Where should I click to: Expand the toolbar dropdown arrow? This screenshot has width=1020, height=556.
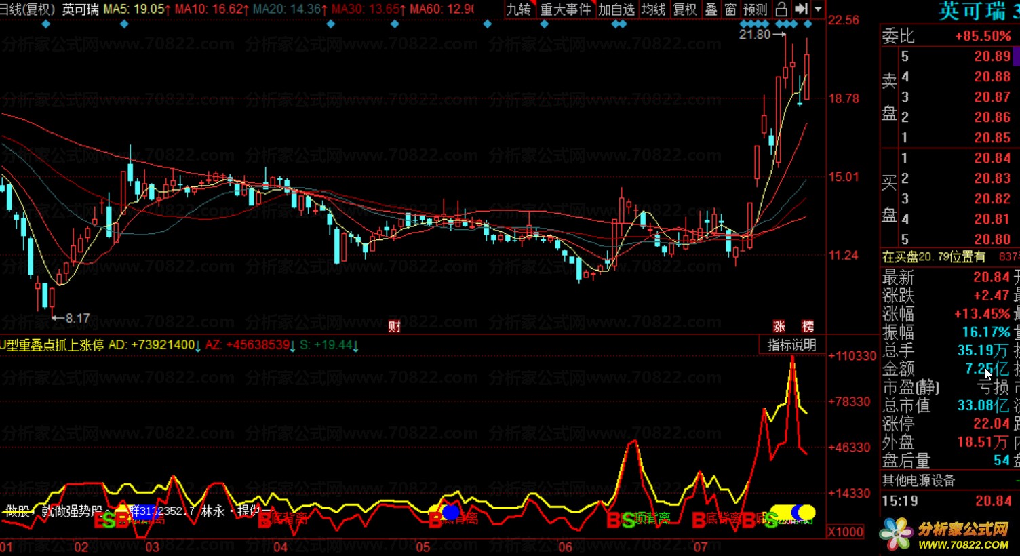point(818,9)
